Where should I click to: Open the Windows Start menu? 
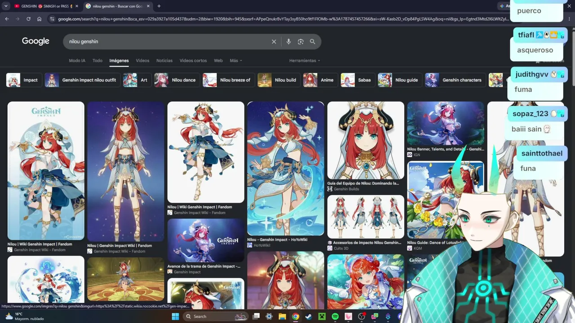pos(175,316)
